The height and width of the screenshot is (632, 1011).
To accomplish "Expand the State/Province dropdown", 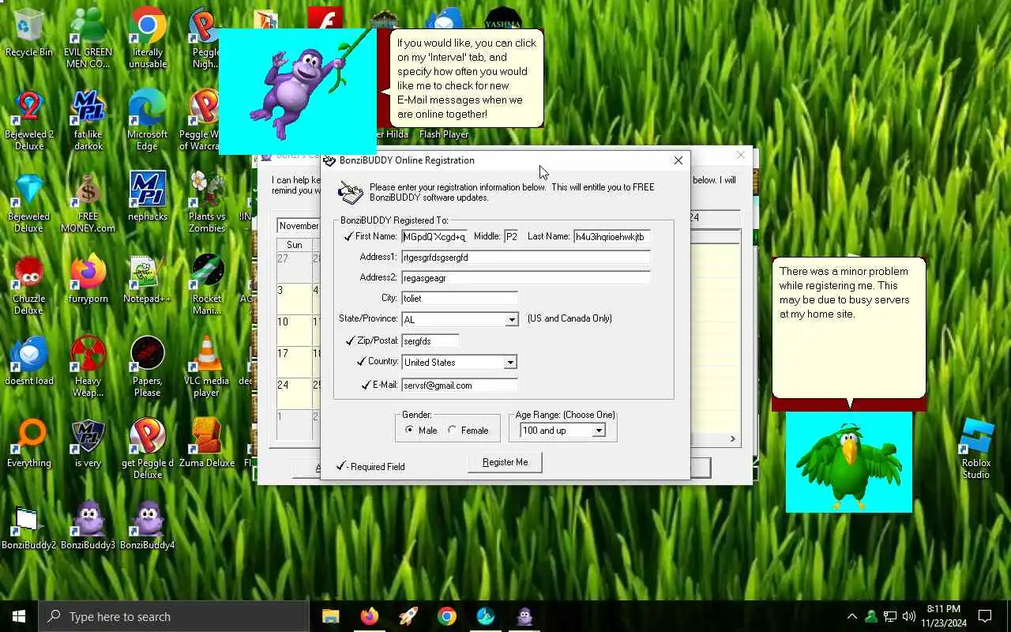I will click(511, 320).
